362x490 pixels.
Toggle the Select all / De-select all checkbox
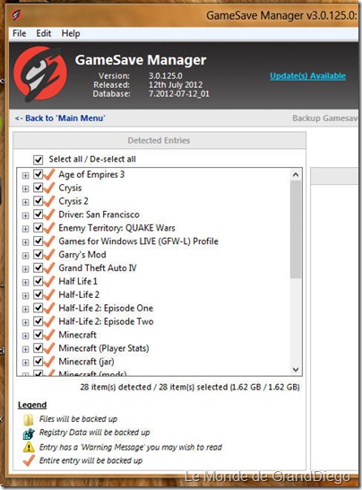[x=38, y=160]
